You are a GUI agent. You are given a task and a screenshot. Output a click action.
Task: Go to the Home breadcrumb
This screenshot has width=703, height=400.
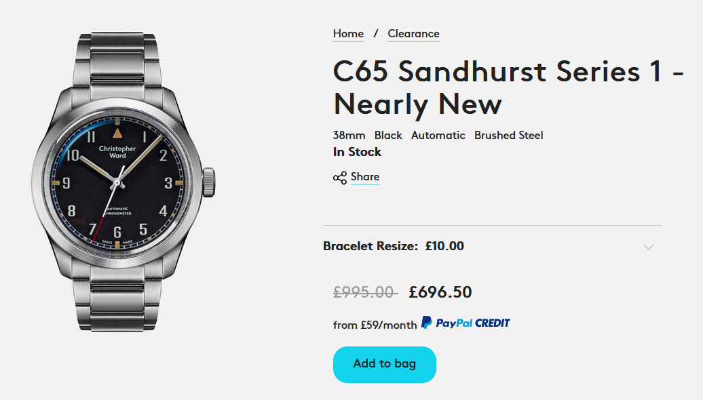348,34
